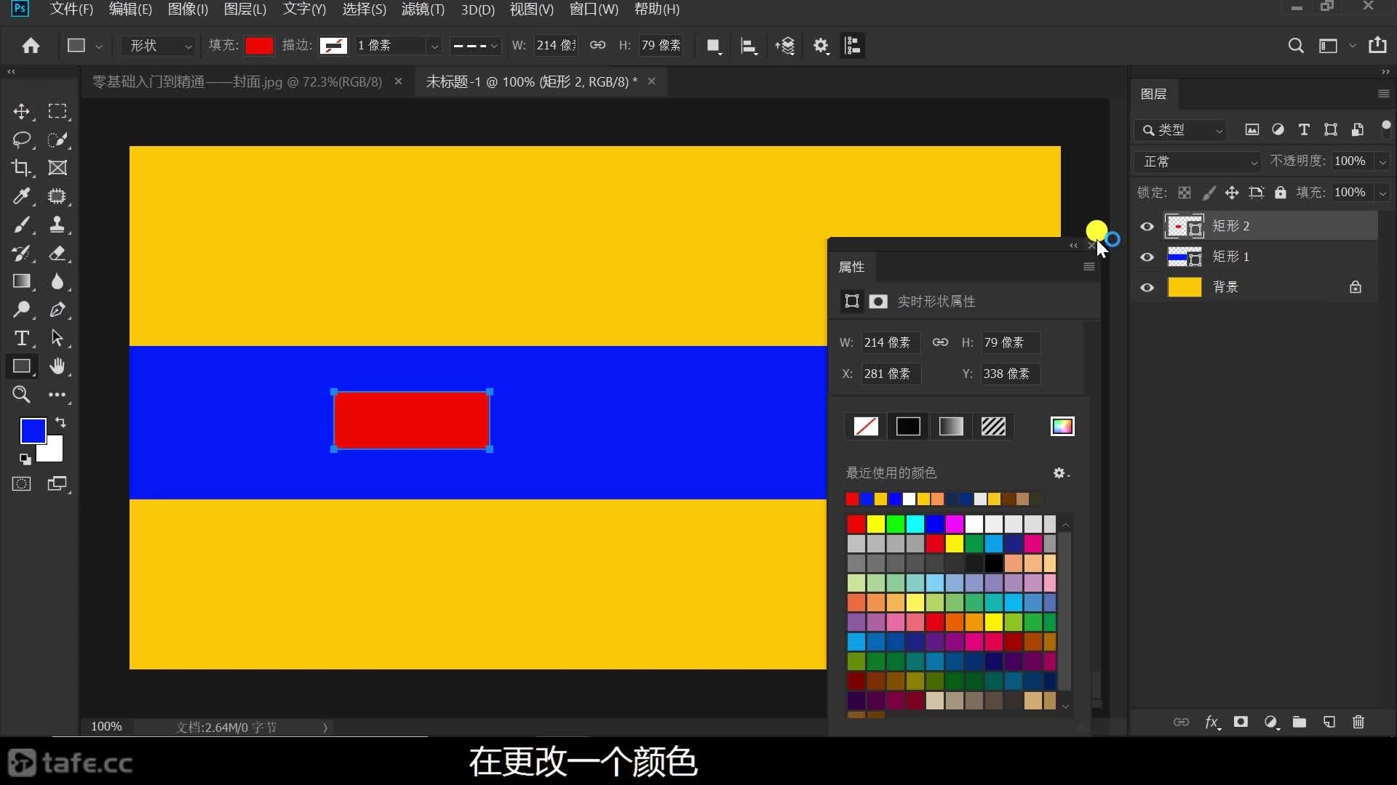Select the Frame tool

[57, 168]
